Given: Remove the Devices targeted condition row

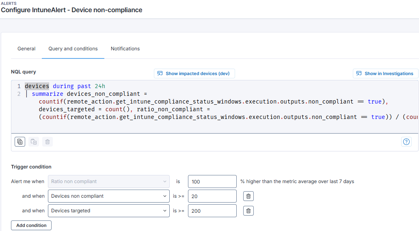Looking at the screenshot, I should pyautogui.click(x=248, y=211).
